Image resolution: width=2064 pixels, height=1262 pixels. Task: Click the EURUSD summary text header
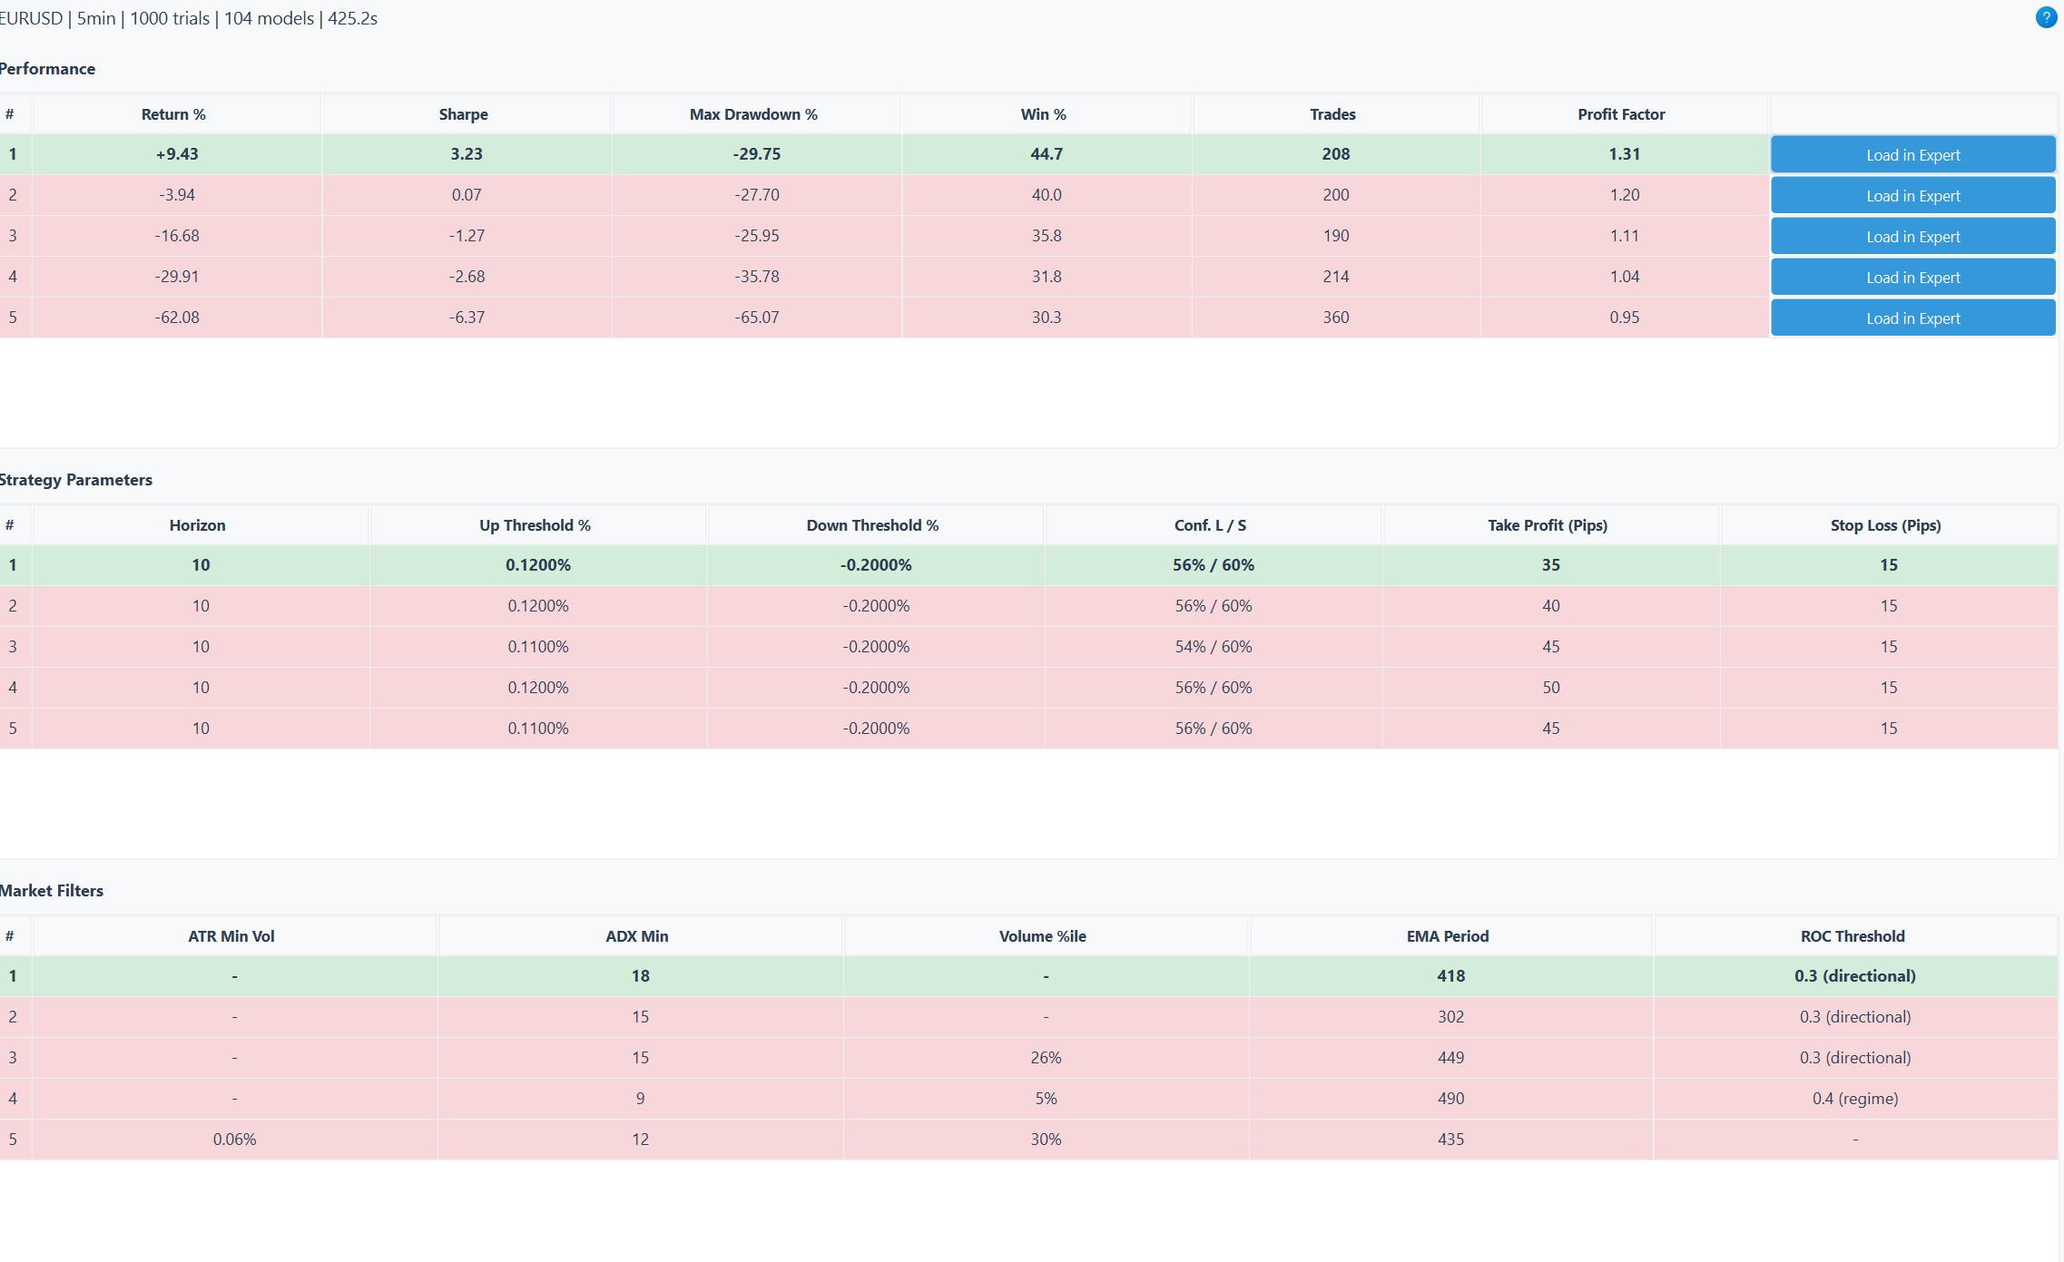click(188, 17)
